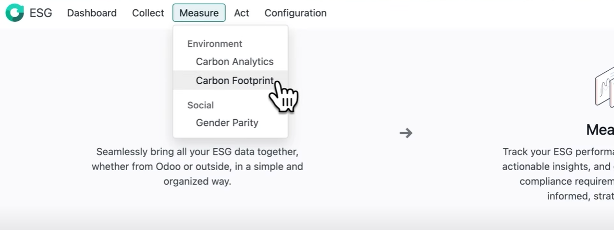Collapse the open Measure dropdown menu

(199, 13)
